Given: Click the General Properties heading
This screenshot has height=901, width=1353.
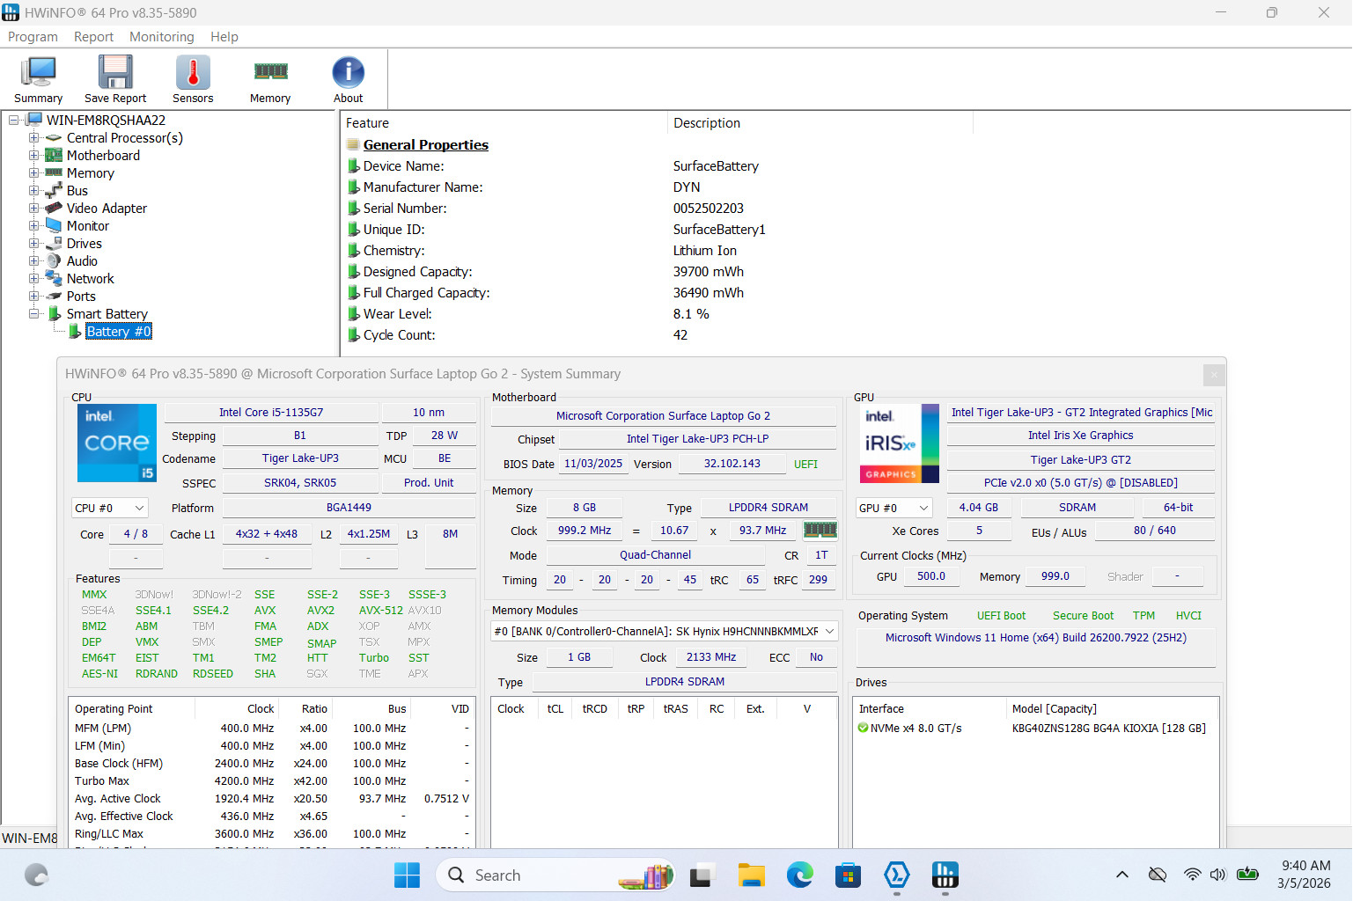Looking at the screenshot, I should [x=426, y=145].
